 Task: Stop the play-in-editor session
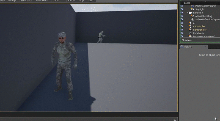tap(81, 1)
